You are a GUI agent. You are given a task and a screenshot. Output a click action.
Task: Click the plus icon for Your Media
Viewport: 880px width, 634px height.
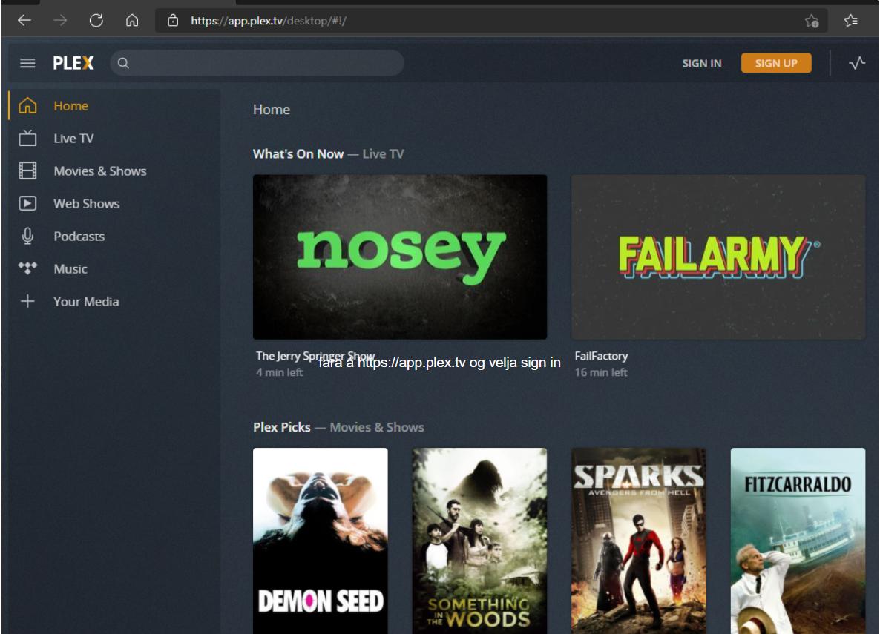click(x=27, y=302)
